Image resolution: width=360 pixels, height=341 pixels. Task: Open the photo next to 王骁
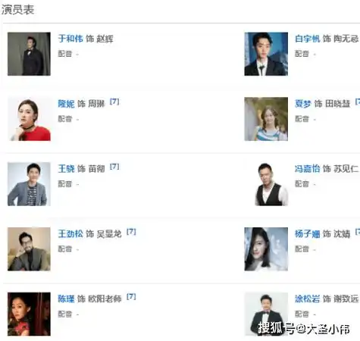(29, 184)
